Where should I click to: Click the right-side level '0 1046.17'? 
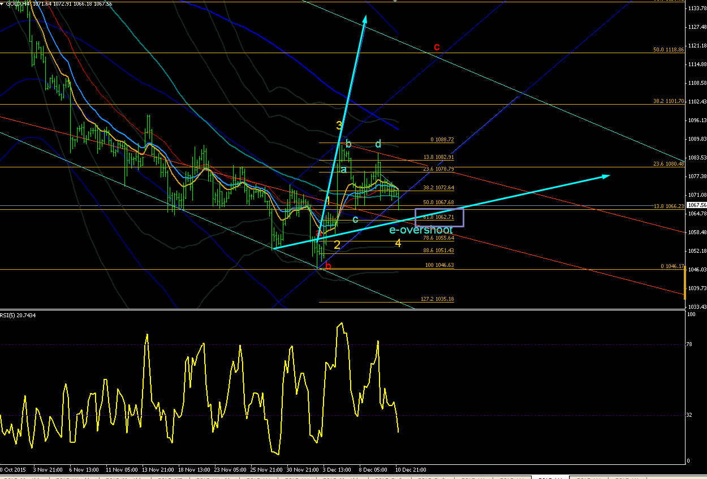672,266
